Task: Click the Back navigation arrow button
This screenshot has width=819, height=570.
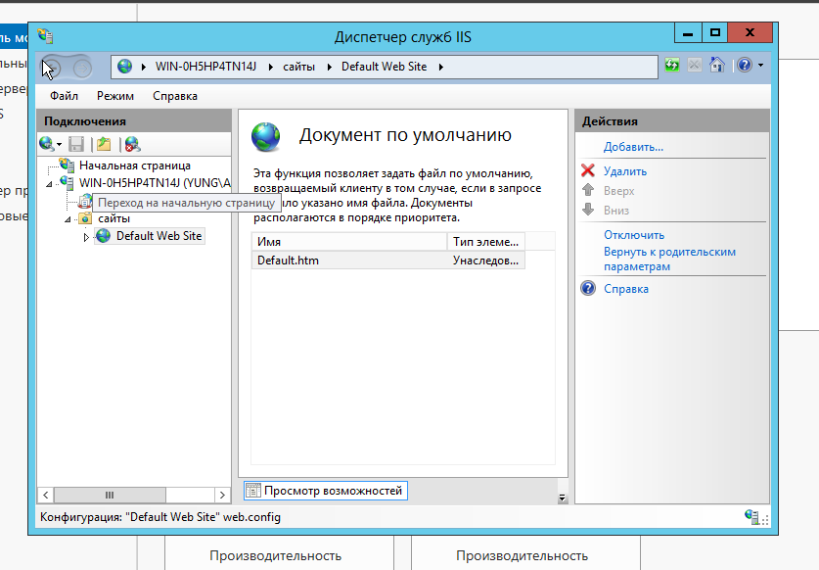Action: (x=52, y=68)
